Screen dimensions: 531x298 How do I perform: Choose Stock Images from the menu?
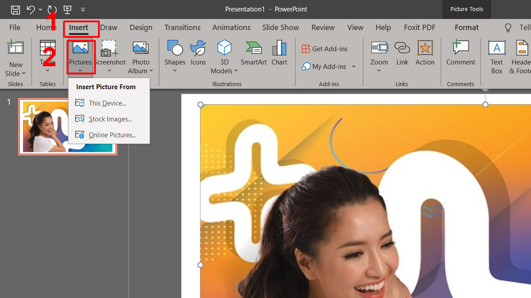[109, 119]
